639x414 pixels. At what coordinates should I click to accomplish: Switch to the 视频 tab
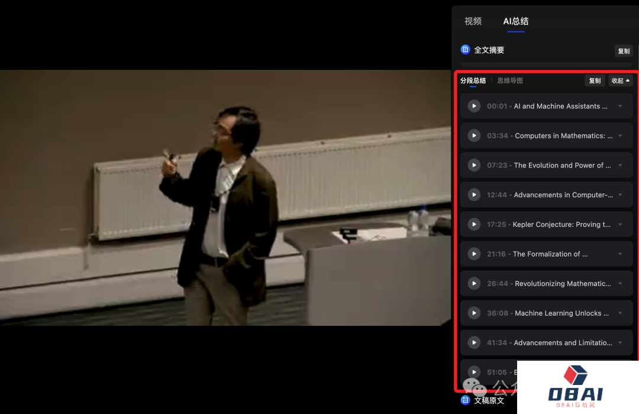[x=473, y=21]
